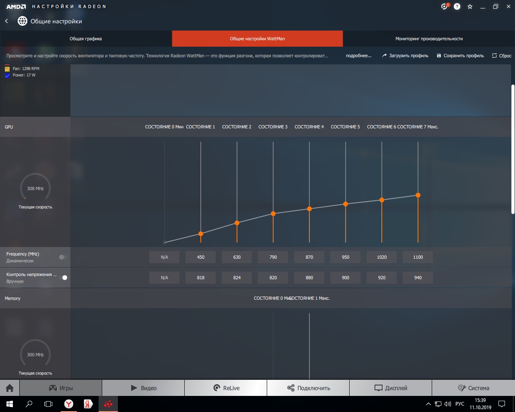Image resolution: width=515 pixels, height=412 pixels.
Task: Click Загрузить профиль
Action: [x=405, y=56]
